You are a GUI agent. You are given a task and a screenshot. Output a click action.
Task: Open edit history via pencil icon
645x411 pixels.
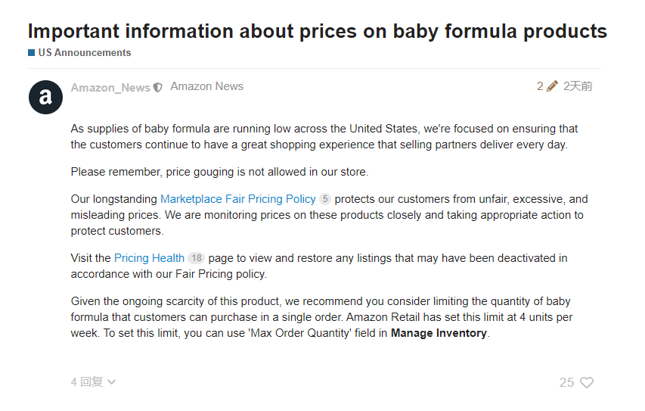click(552, 86)
